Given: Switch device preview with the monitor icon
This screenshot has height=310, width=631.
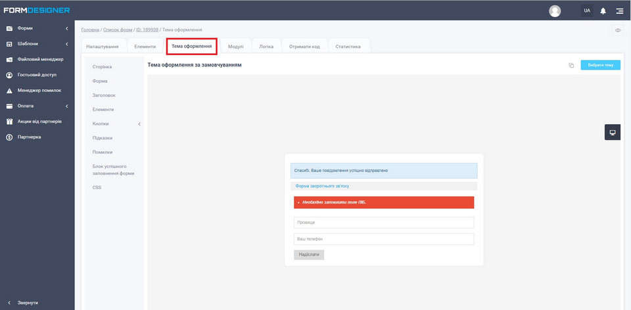Looking at the screenshot, I should point(613,132).
